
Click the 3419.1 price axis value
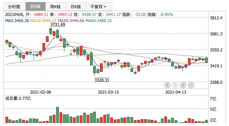[x=216, y=66]
